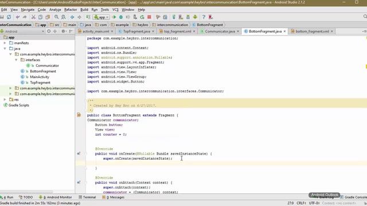Open the Navigate menu
367x206 pixels.
pos(28,10)
